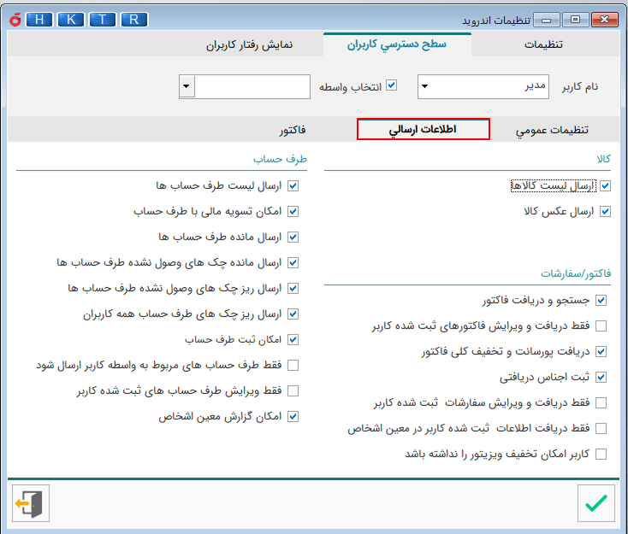Toggle امکان گزارش معین اشخاص checkbox
Image resolution: width=628 pixels, height=534 pixels.
click(x=293, y=417)
